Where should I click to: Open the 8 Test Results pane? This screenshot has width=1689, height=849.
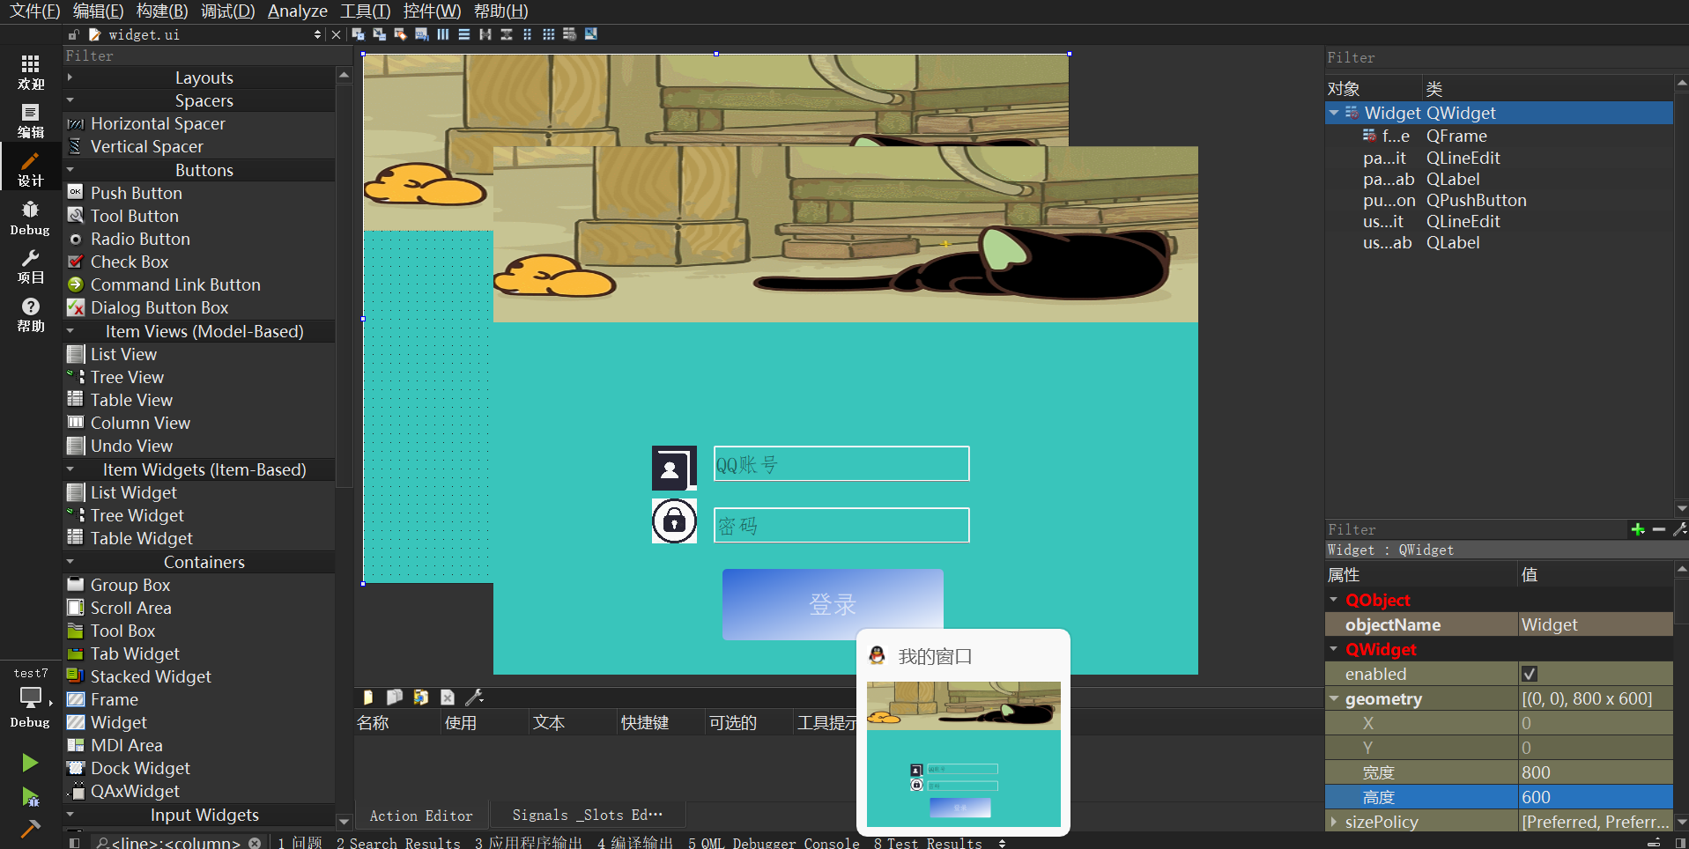coord(928,842)
